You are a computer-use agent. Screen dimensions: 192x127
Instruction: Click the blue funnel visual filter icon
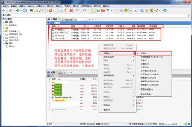point(108,11)
